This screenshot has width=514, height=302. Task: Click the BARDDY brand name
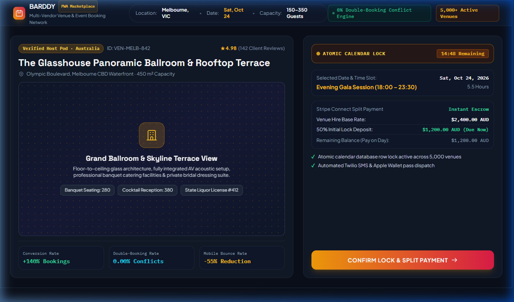(42, 6)
